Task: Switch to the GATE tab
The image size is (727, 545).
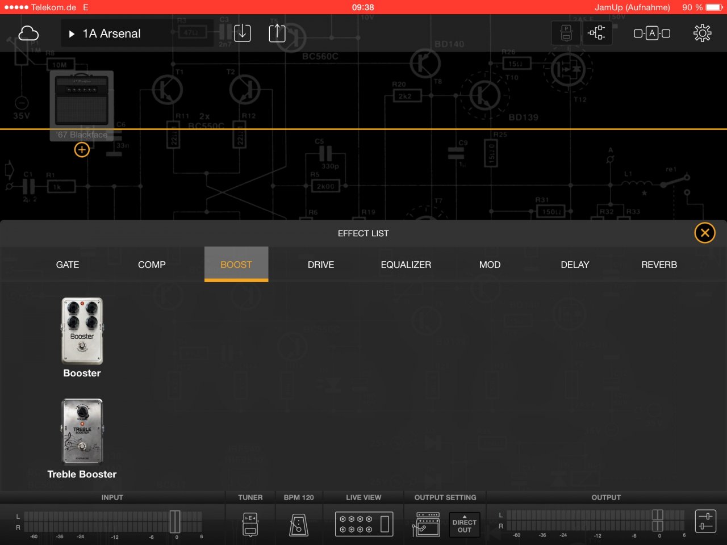Action: pos(68,265)
